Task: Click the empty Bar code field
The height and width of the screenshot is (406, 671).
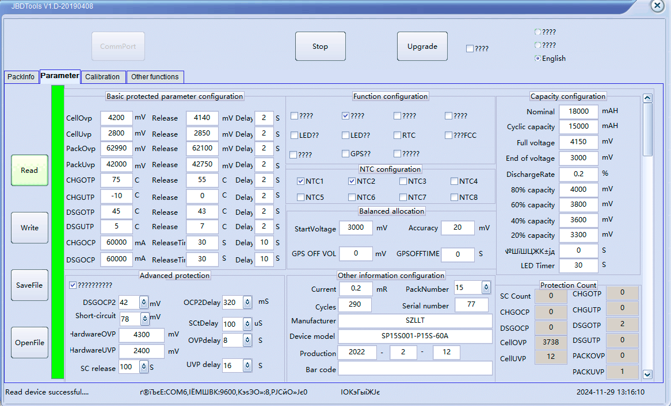Action: 415,368
